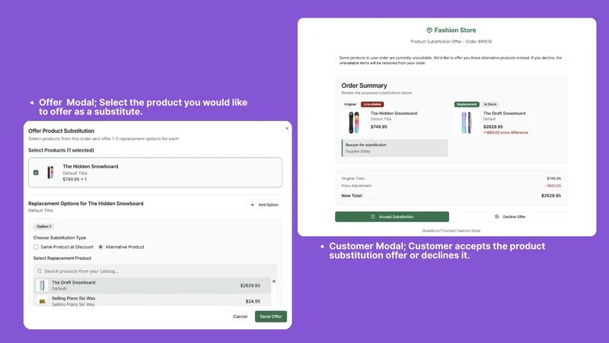Cancel the substitution offer
This screenshot has width=609, height=343.
point(240,316)
